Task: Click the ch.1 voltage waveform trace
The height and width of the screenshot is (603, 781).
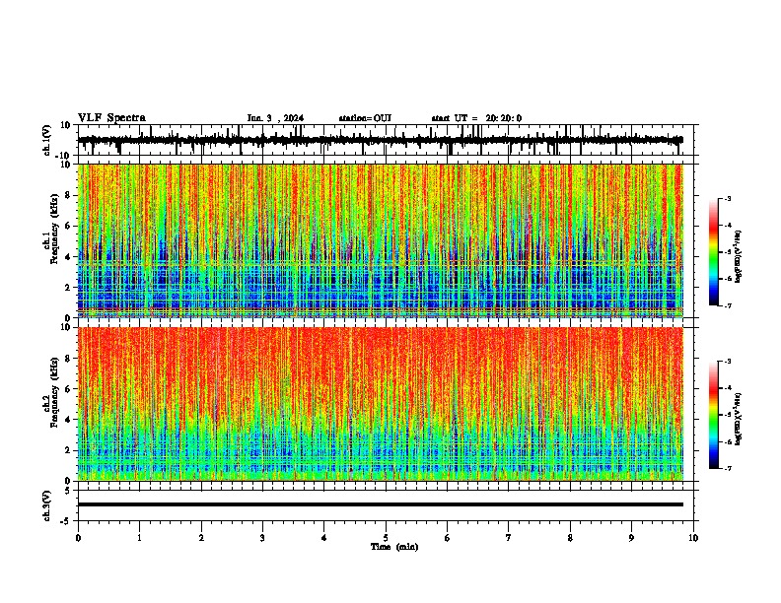Action: click(x=381, y=140)
